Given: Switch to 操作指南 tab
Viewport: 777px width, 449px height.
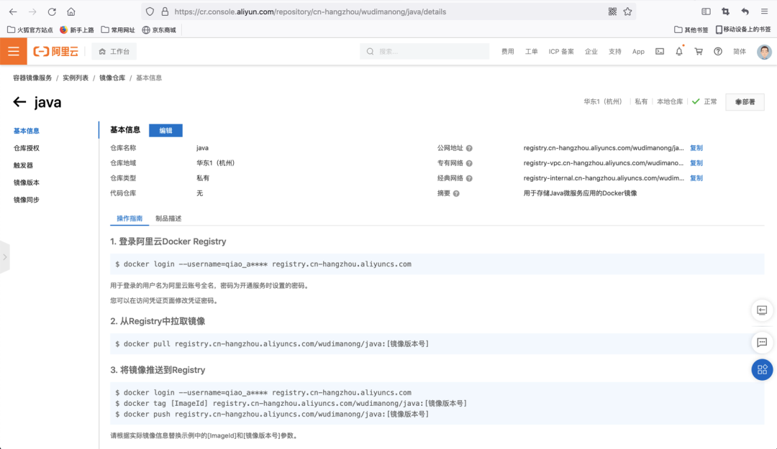Looking at the screenshot, I should click(x=129, y=219).
